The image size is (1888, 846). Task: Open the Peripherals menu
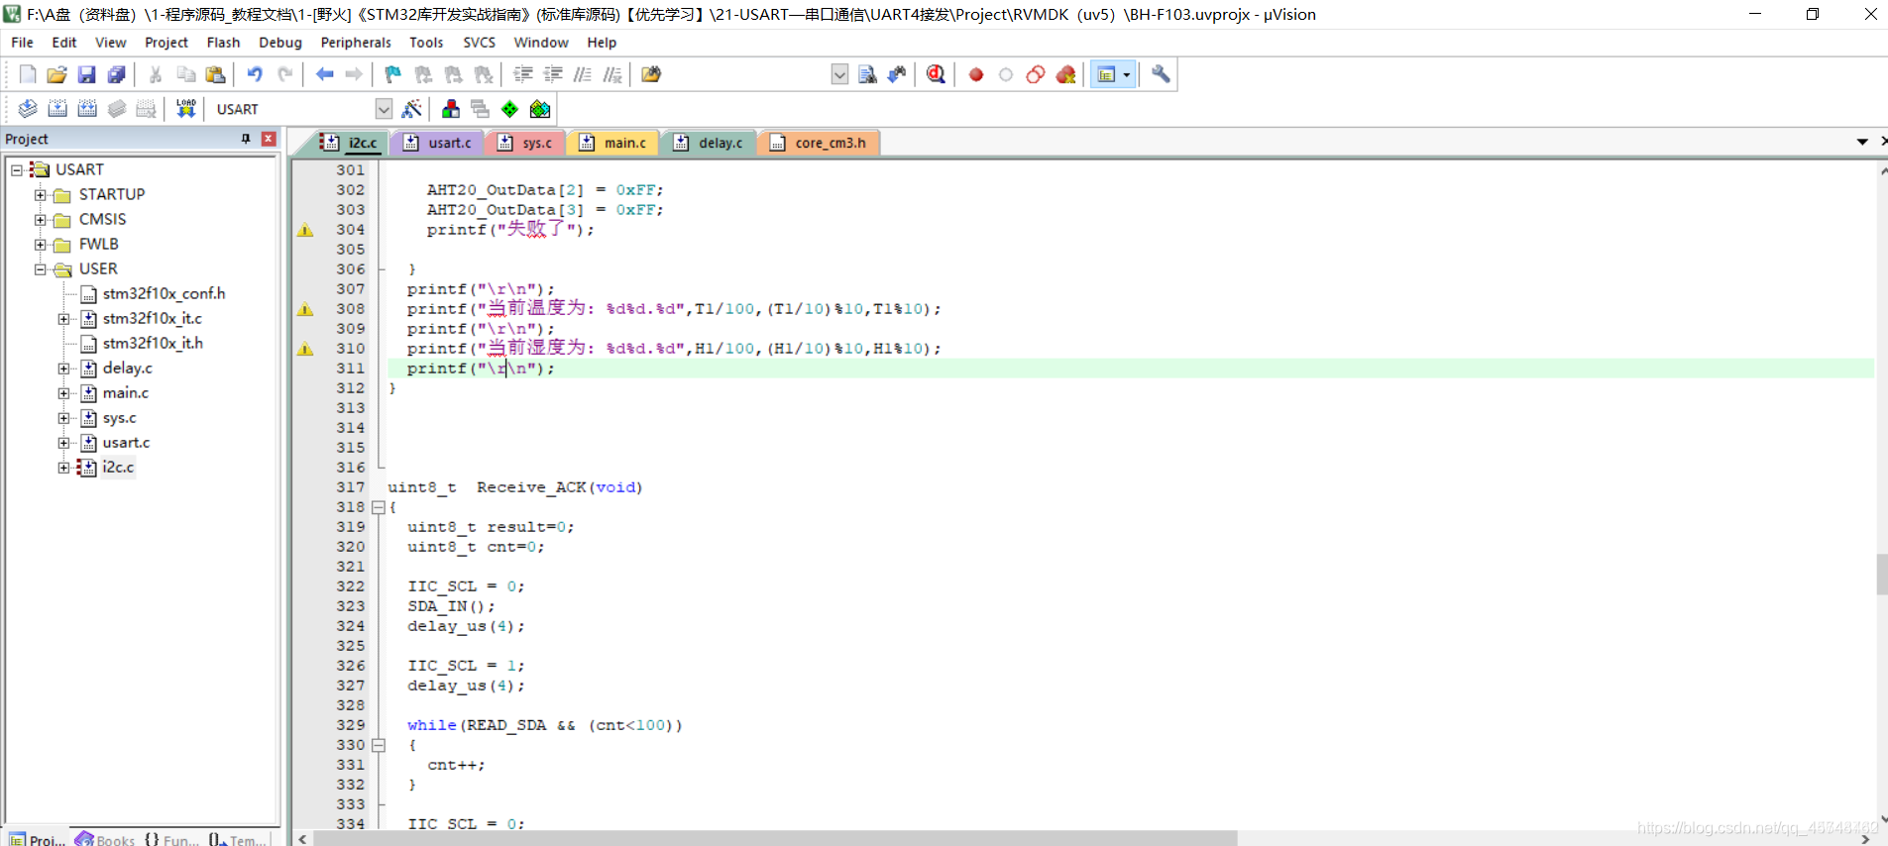pos(356,43)
